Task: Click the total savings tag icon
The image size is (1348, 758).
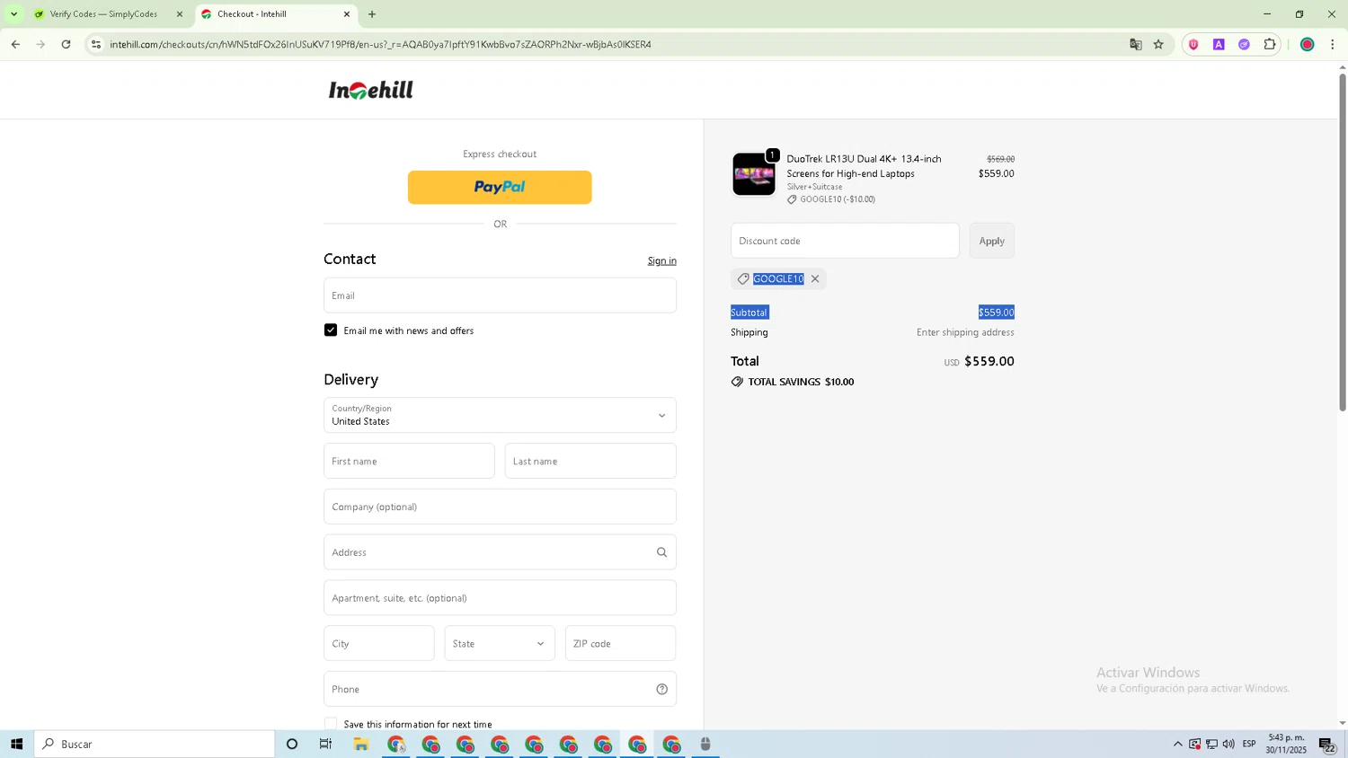Action: click(x=737, y=382)
